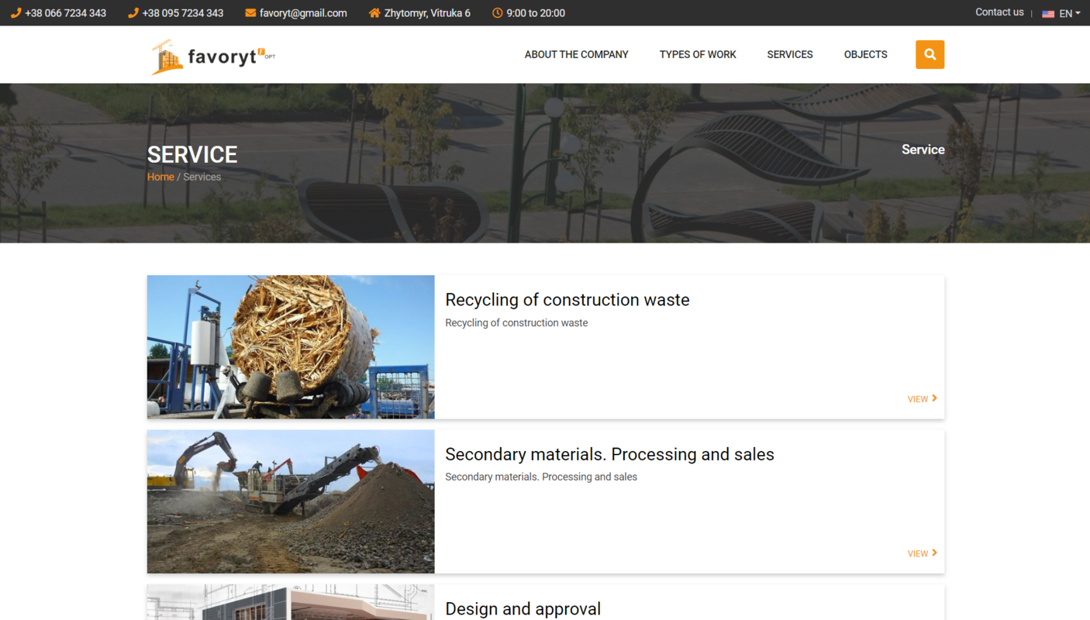View the Secondary materials service

[923, 553]
